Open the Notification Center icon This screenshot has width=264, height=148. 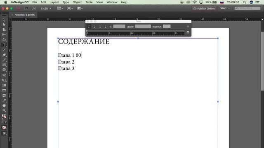tap(257, 2)
